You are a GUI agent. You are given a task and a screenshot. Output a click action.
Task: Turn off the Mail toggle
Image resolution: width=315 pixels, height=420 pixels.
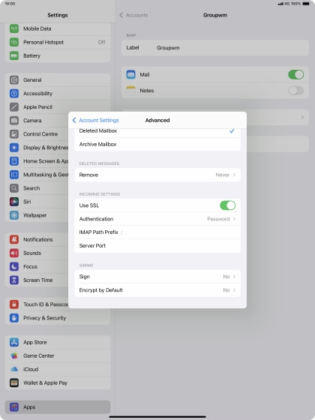point(295,74)
